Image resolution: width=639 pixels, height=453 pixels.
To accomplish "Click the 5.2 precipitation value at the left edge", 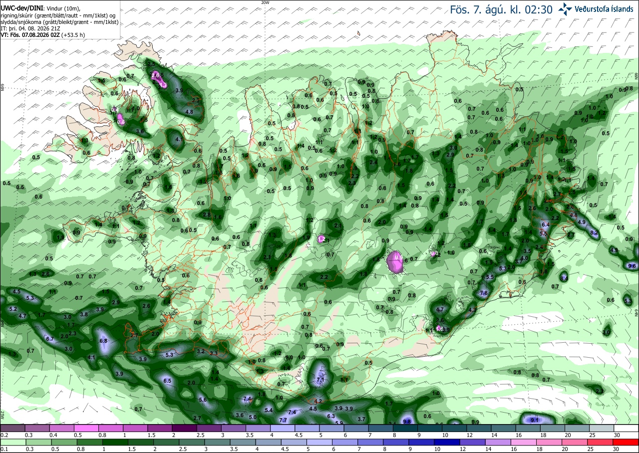I will [12, 309].
